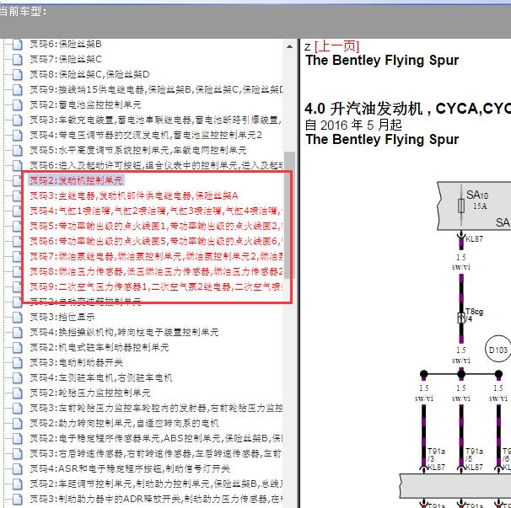Open 页码6:带功率输出级的点火线圈5 entry

point(156,241)
